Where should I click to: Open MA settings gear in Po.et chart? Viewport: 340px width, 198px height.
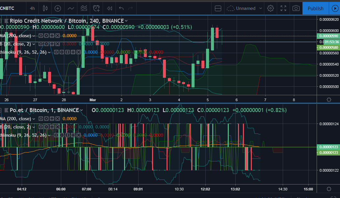[46, 119]
